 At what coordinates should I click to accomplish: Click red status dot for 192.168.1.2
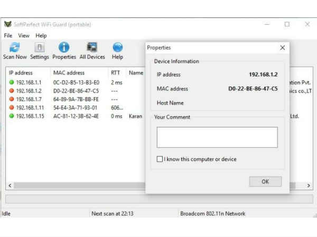[x=12, y=91]
